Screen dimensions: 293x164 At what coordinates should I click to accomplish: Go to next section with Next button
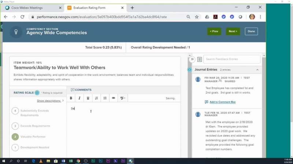tap(233, 31)
